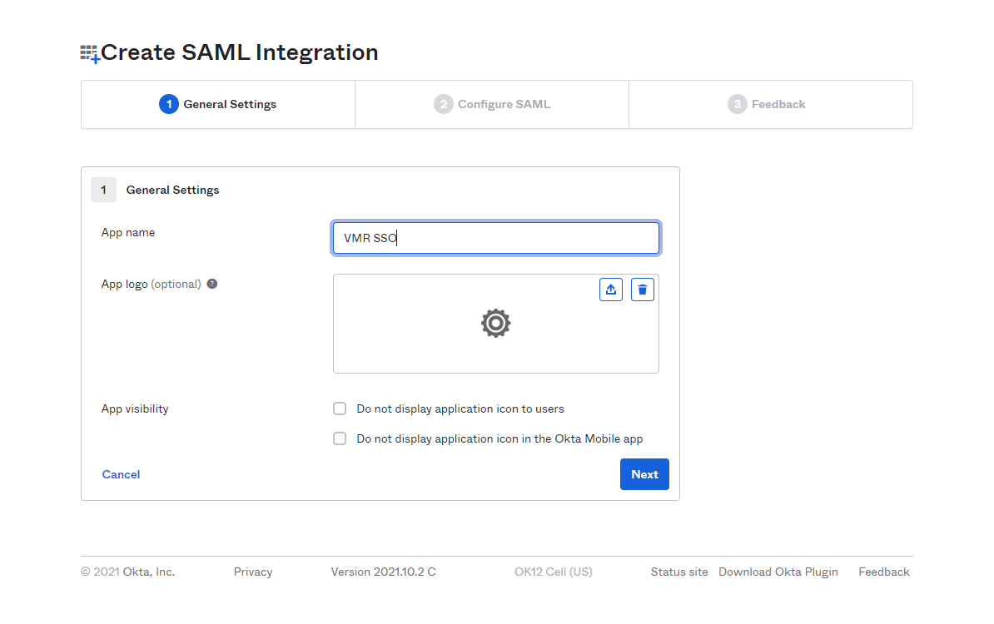Click the trash icon to delete logo
Screen dimensions: 994x624
pyautogui.click(x=642, y=290)
